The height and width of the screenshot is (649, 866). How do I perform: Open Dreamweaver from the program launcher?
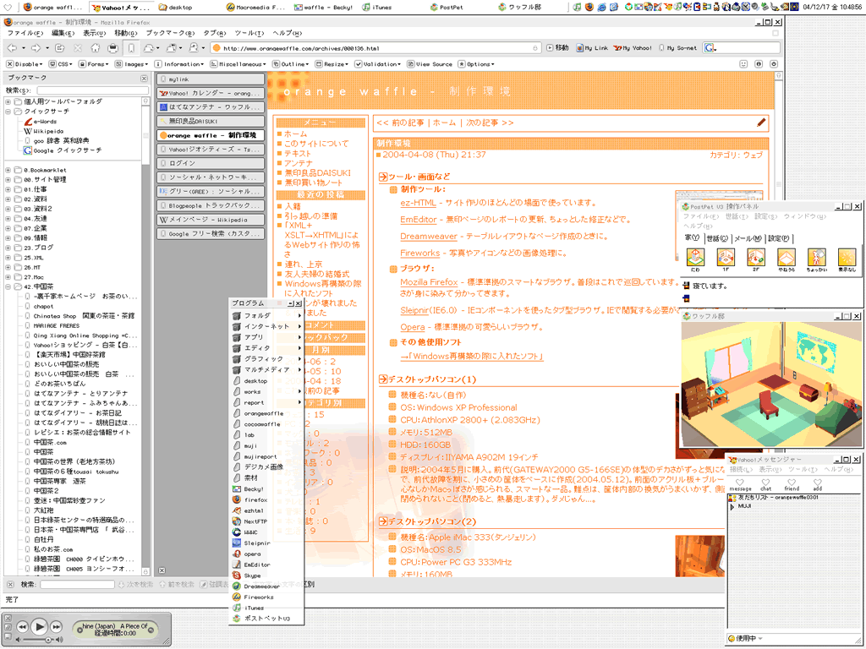(261, 586)
